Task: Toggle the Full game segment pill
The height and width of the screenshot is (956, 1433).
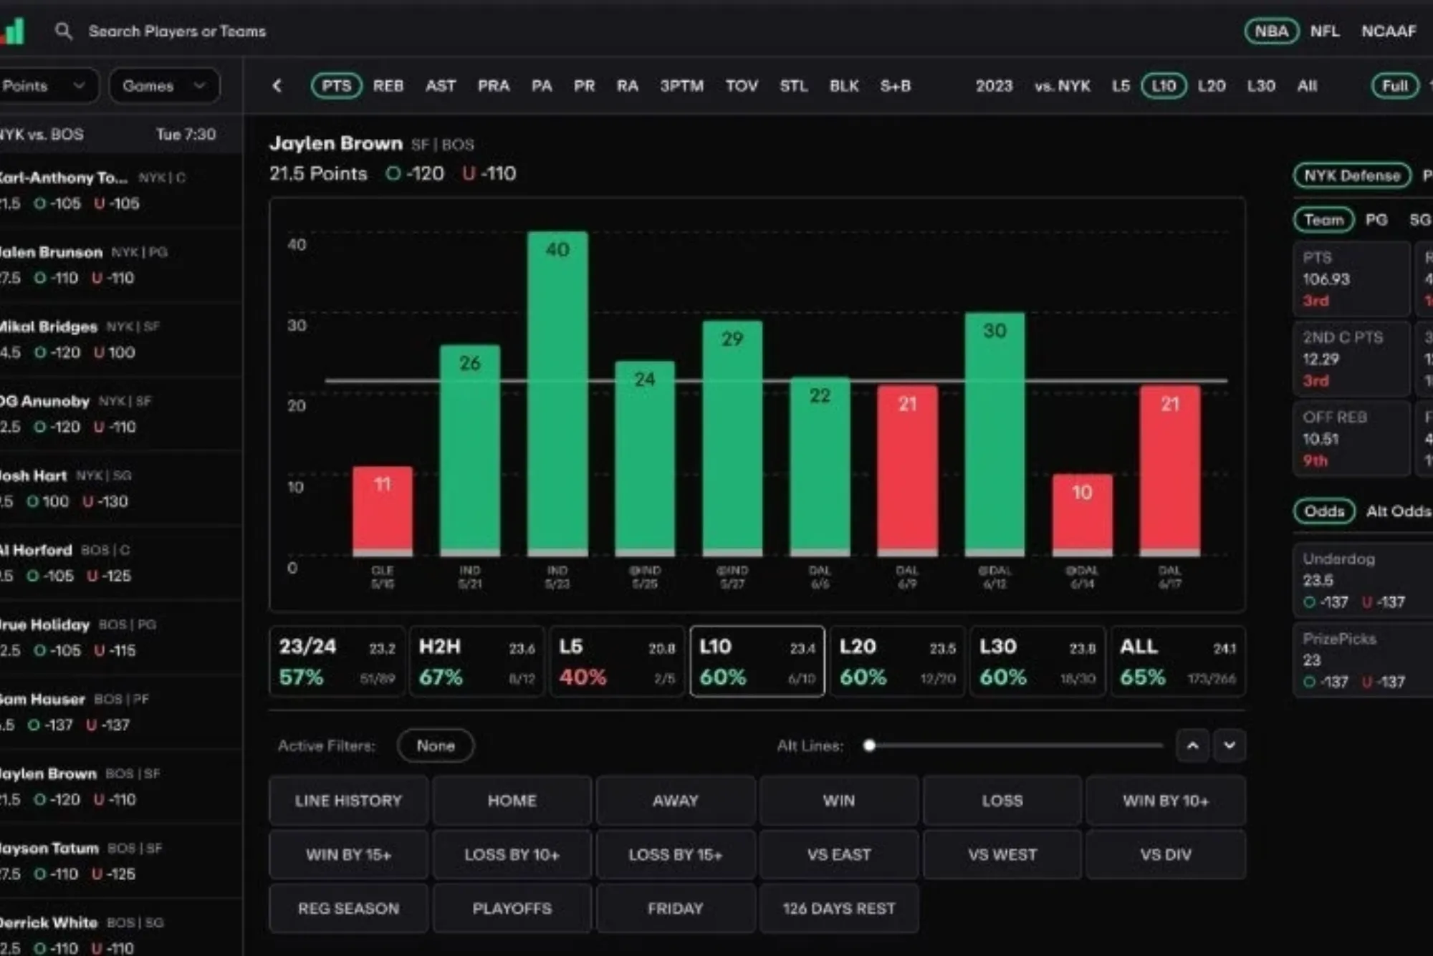Action: pyautogui.click(x=1394, y=86)
